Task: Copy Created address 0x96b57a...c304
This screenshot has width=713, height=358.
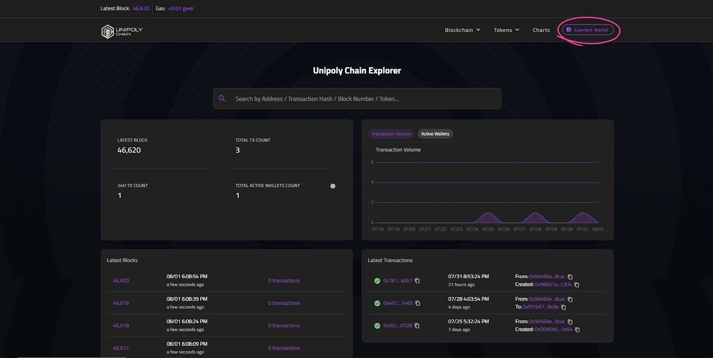Action: [x=577, y=285]
